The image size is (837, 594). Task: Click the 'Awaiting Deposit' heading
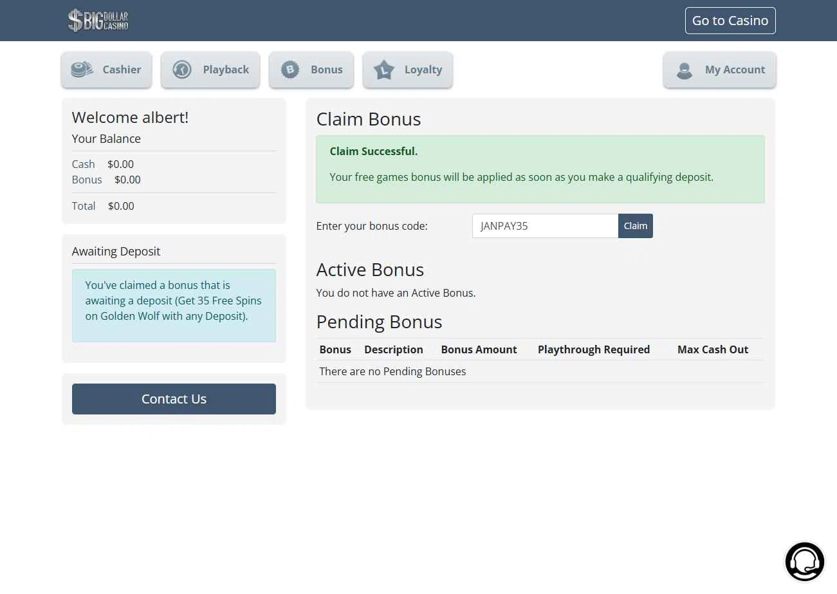coord(116,251)
